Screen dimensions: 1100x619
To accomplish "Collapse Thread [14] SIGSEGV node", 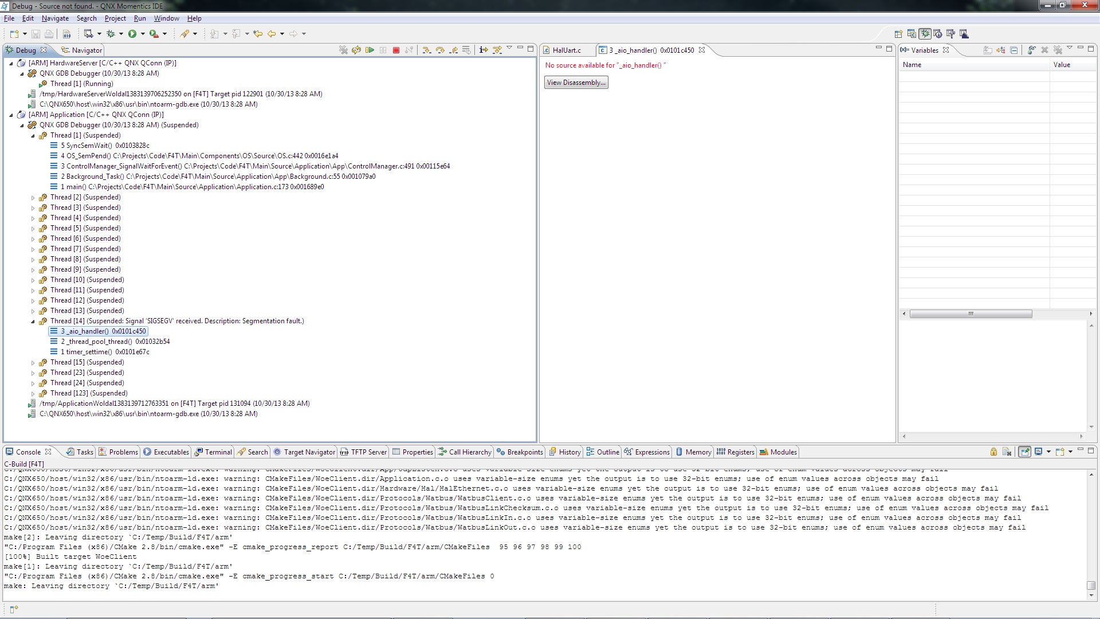I will 33,322.
